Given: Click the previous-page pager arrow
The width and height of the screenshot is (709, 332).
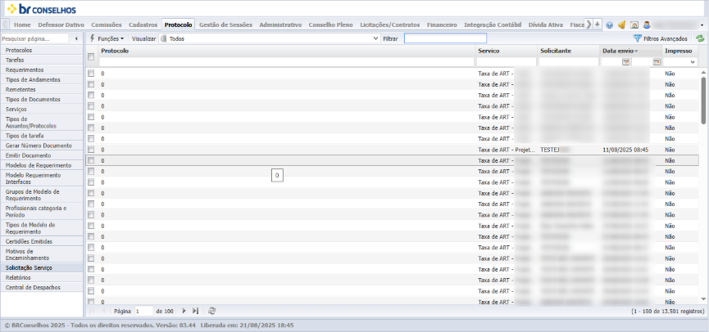Looking at the screenshot, I should 103,311.
